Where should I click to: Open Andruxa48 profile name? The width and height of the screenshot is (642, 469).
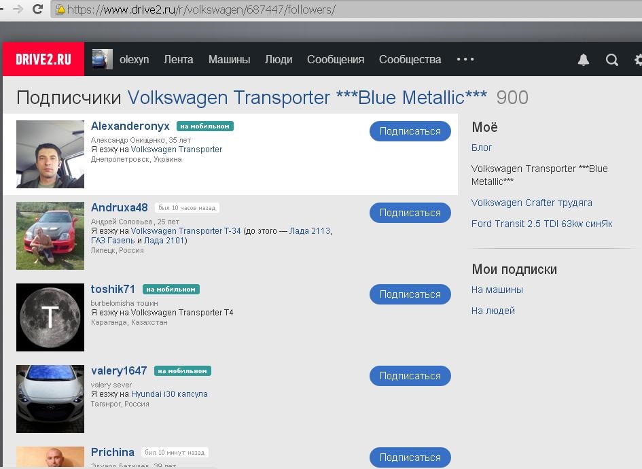click(119, 207)
